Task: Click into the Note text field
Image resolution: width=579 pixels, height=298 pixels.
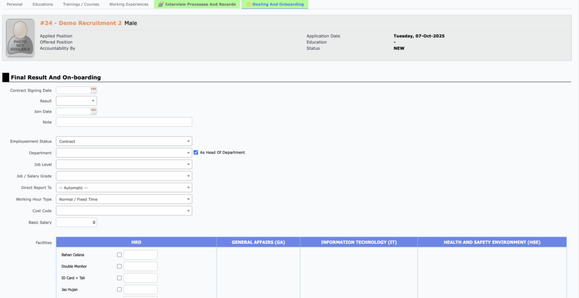Action: tap(124, 122)
